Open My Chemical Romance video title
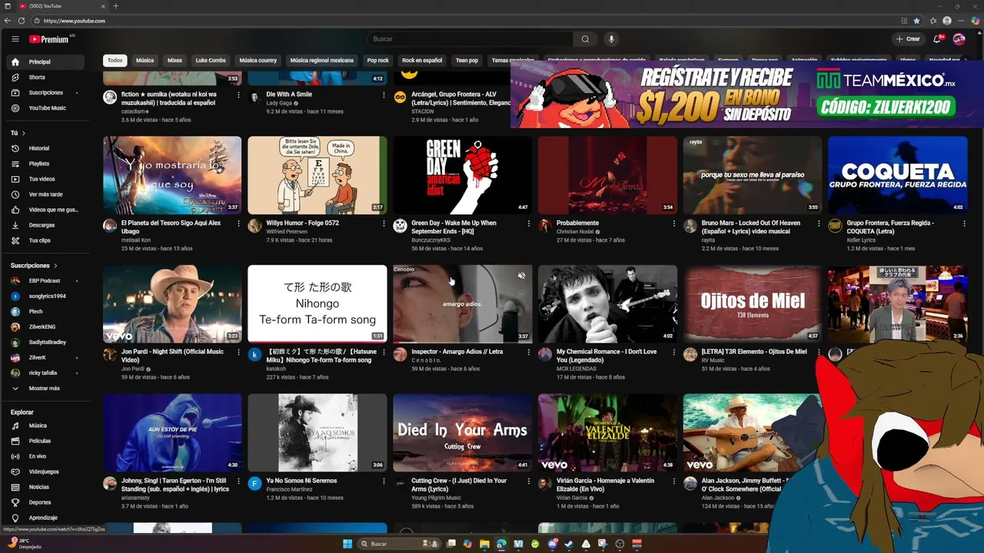 point(607,356)
